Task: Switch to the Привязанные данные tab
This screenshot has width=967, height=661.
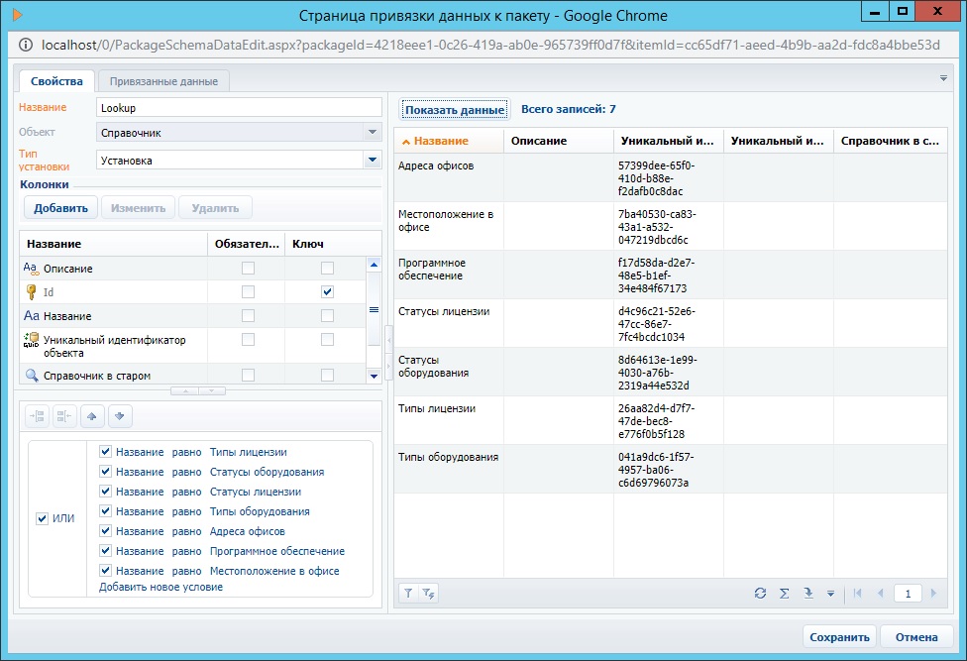Action: [163, 81]
